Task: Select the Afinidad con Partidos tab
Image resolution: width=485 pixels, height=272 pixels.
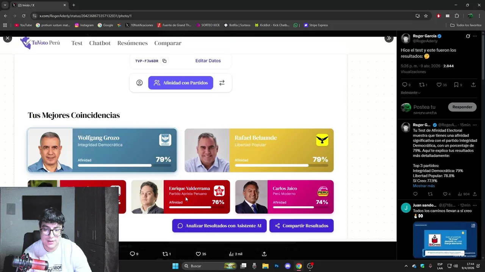Action: (180, 83)
